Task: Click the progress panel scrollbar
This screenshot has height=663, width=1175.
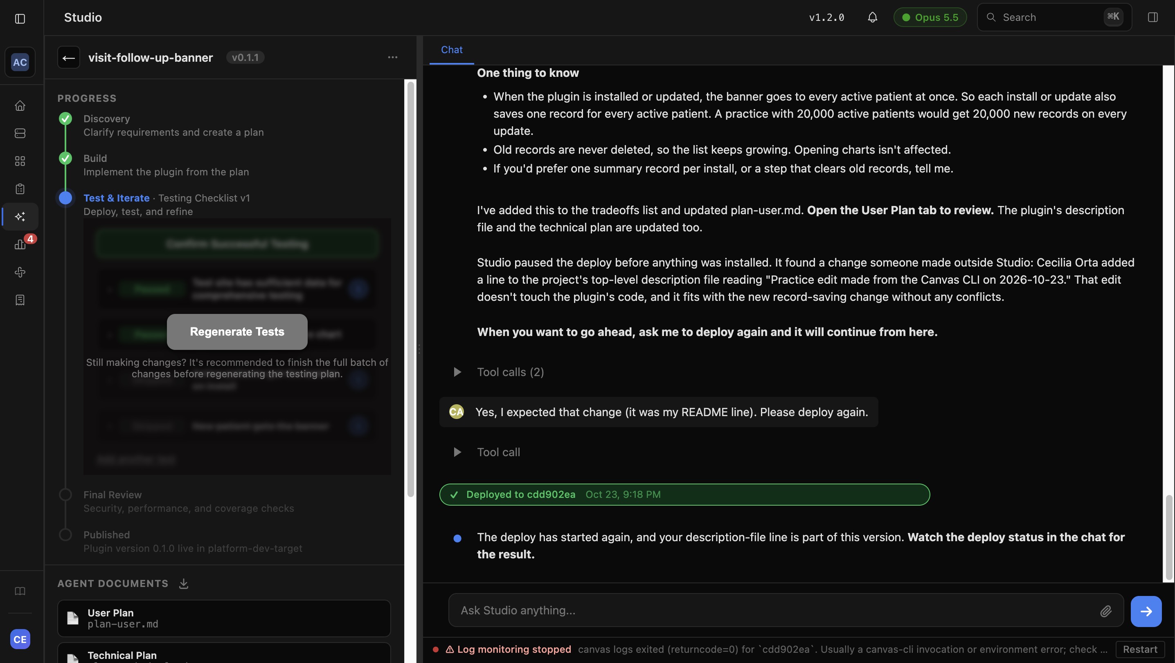Action: point(410,289)
